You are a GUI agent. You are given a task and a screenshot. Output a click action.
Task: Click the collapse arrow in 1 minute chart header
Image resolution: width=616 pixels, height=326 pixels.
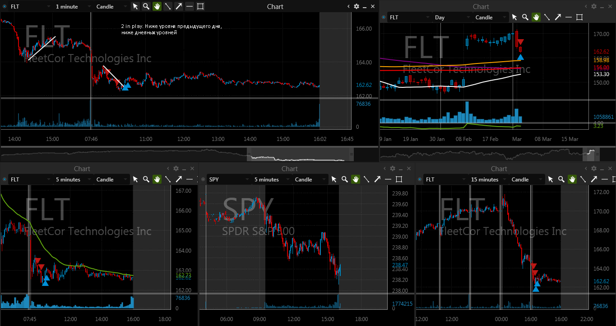[x=348, y=6]
